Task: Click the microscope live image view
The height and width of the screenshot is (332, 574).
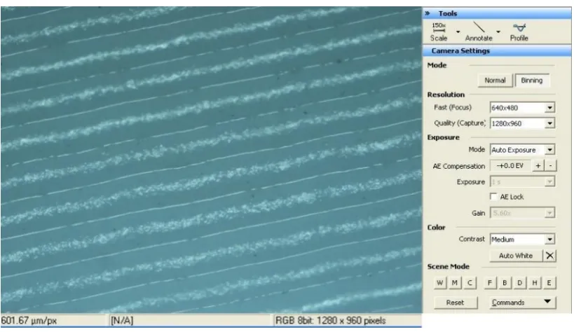Action: (212, 160)
